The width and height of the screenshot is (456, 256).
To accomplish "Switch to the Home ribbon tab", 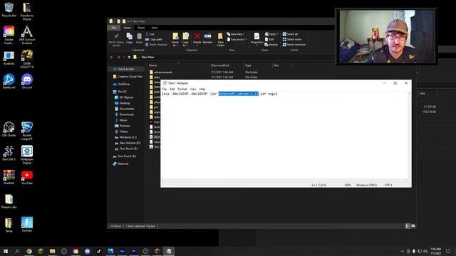I will pos(127,28).
